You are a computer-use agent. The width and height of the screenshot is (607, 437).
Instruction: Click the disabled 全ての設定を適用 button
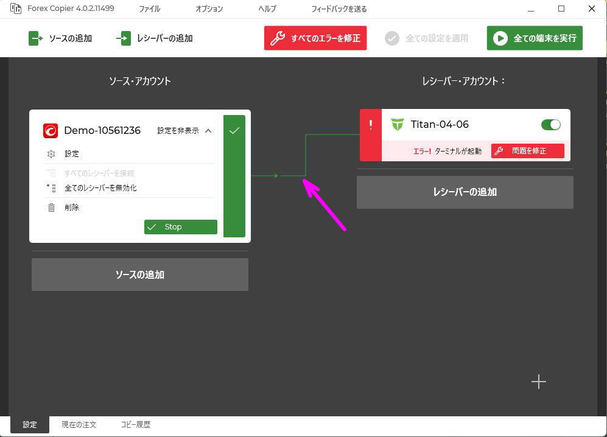coord(427,38)
